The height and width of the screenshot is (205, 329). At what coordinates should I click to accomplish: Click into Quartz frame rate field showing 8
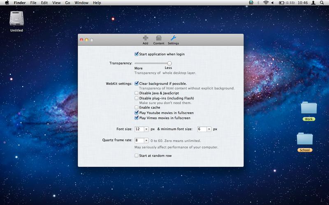[x=139, y=140]
